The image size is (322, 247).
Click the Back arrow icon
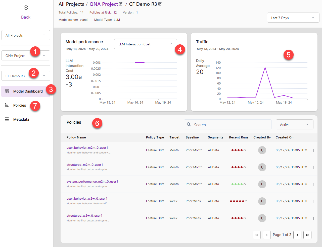click(26, 8)
